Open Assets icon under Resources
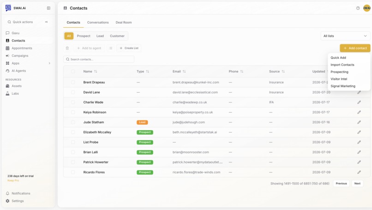 7,86
